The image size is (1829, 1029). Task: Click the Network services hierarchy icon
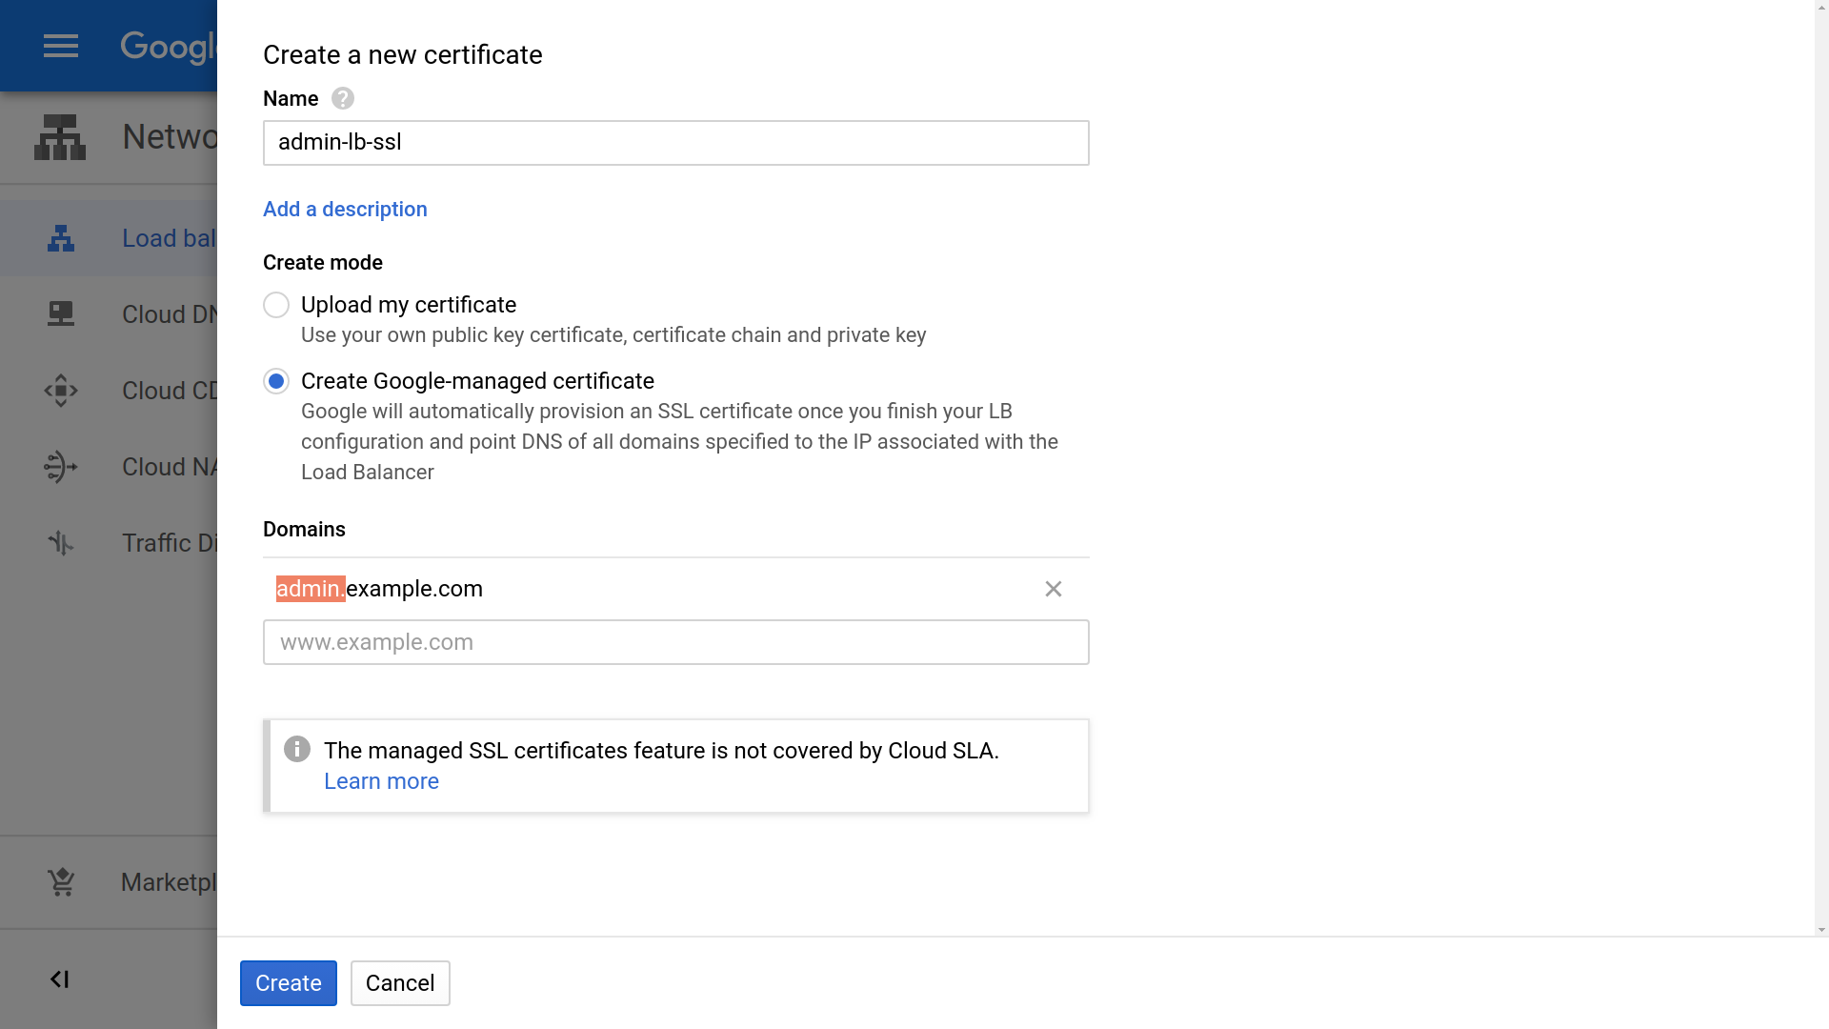(x=60, y=137)
